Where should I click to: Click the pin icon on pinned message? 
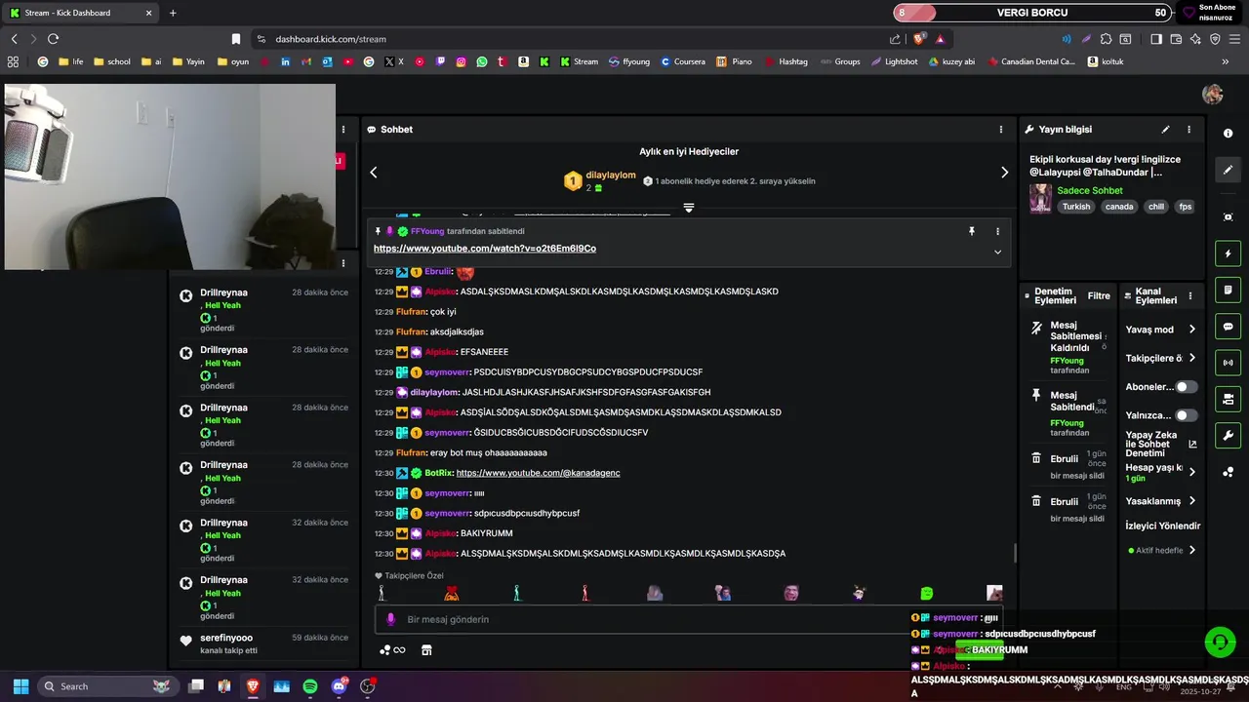point(971,231)
